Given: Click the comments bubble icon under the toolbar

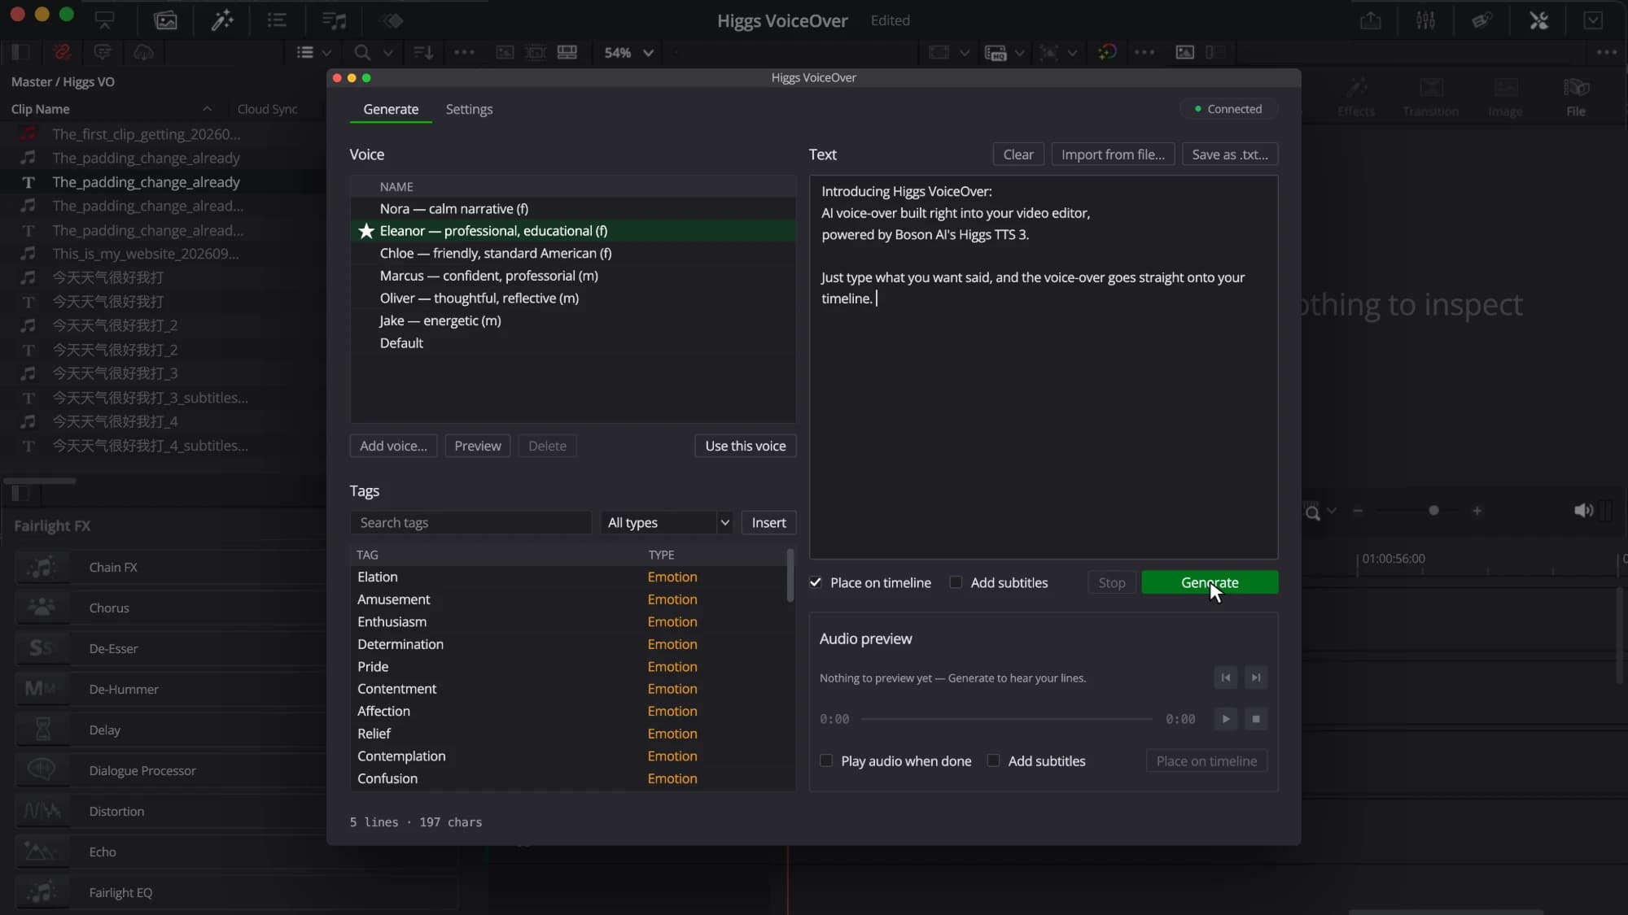Looking at the screenshot, I should pyautogui.click(x=103, y=52).
